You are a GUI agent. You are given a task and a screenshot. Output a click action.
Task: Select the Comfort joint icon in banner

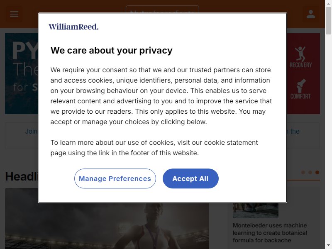point(300,89)
